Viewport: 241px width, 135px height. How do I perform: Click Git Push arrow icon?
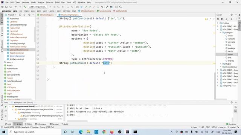click(x=90, y=7)
